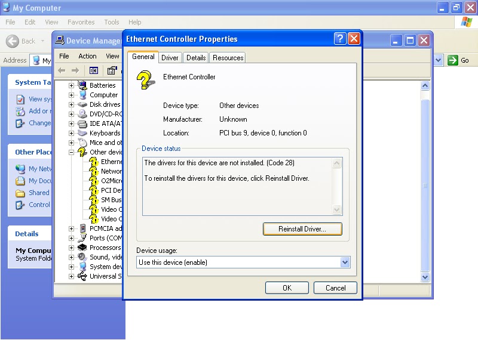Expand the Batteries node
This screenshot has height=340, width=478.
click(71, 85)
